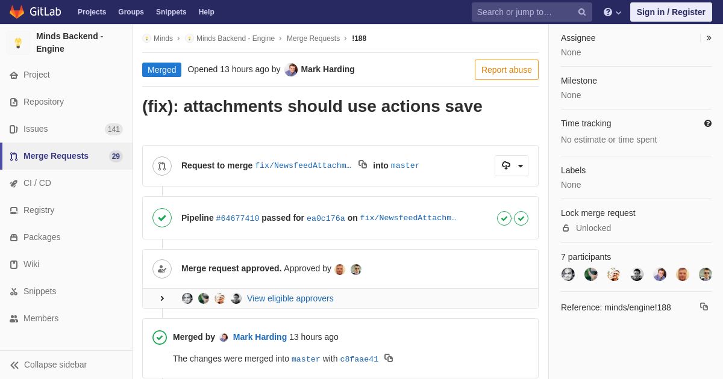Open pipeline #64677410 link
The height and width of the screenshot is (379, 723).
[x=237, y=218]
